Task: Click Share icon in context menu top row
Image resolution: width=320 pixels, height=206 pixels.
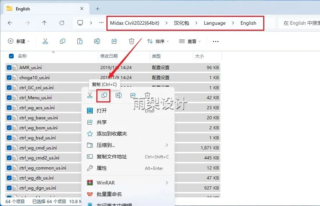Action: [x=133, y=95]
